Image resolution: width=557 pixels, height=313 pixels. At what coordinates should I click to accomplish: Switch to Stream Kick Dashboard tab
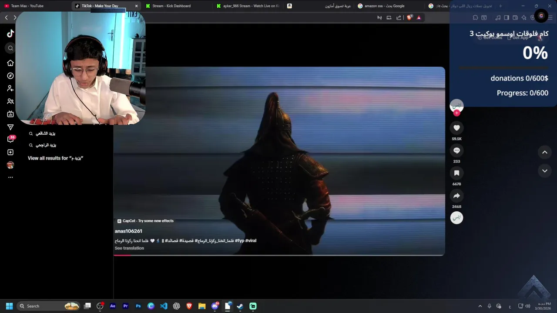[x=177, y=6]
